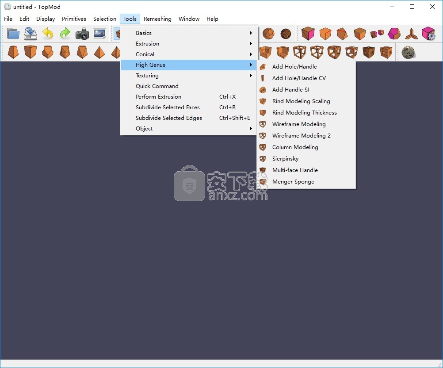Choose Wireframe Modeling submenu entry
Screen dimensions: 443x368
point(306,124)
